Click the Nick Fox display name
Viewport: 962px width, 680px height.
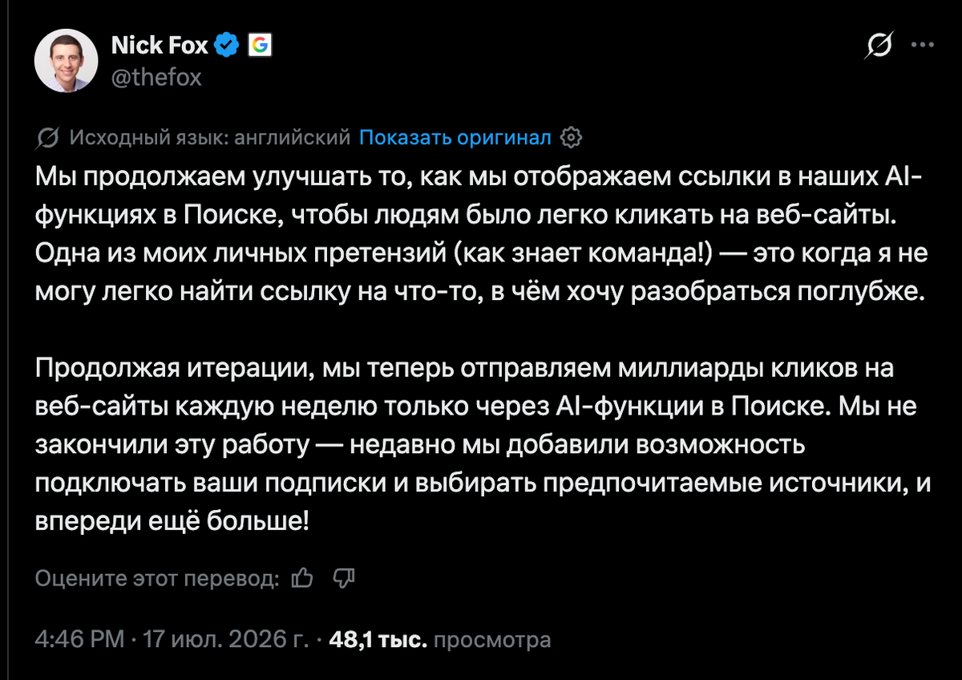pos(160,47)
